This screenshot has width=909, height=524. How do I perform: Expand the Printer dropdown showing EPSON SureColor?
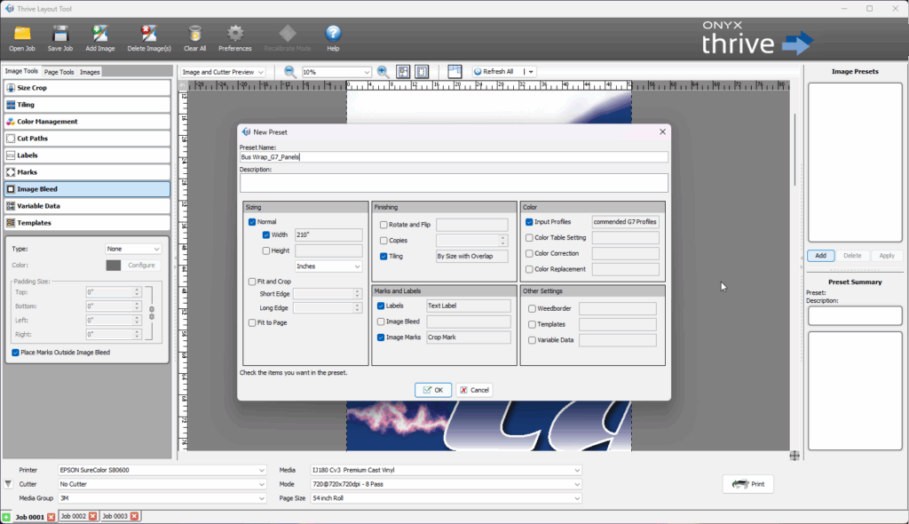[261, 470]
